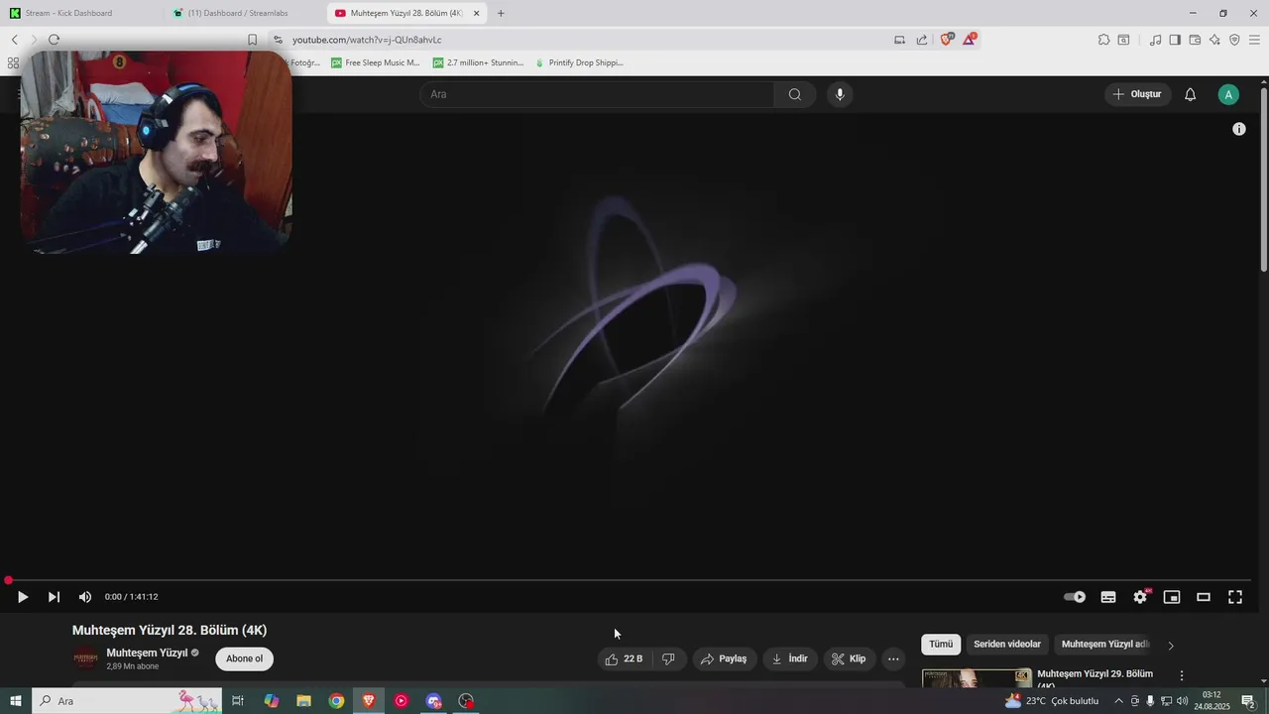1269x714 pixels.
Task: Play the video with the play button
Action: (22, 597)
